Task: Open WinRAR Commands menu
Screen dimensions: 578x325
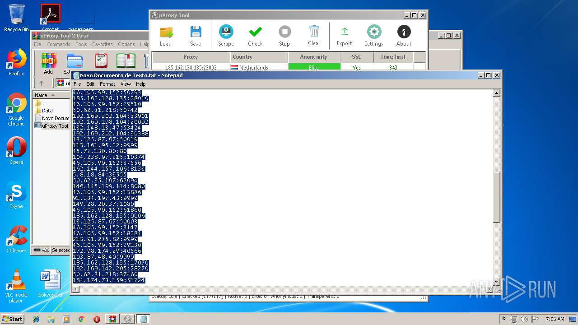Action: point(58,44)
